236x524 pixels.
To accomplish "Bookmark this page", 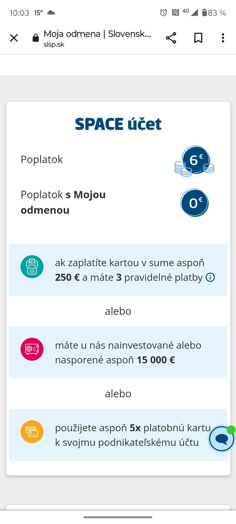I will pos(198,38).
